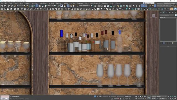Click the object color swatch beside name field
Viewport: 177px width, 100px height.
coord(176,15)
